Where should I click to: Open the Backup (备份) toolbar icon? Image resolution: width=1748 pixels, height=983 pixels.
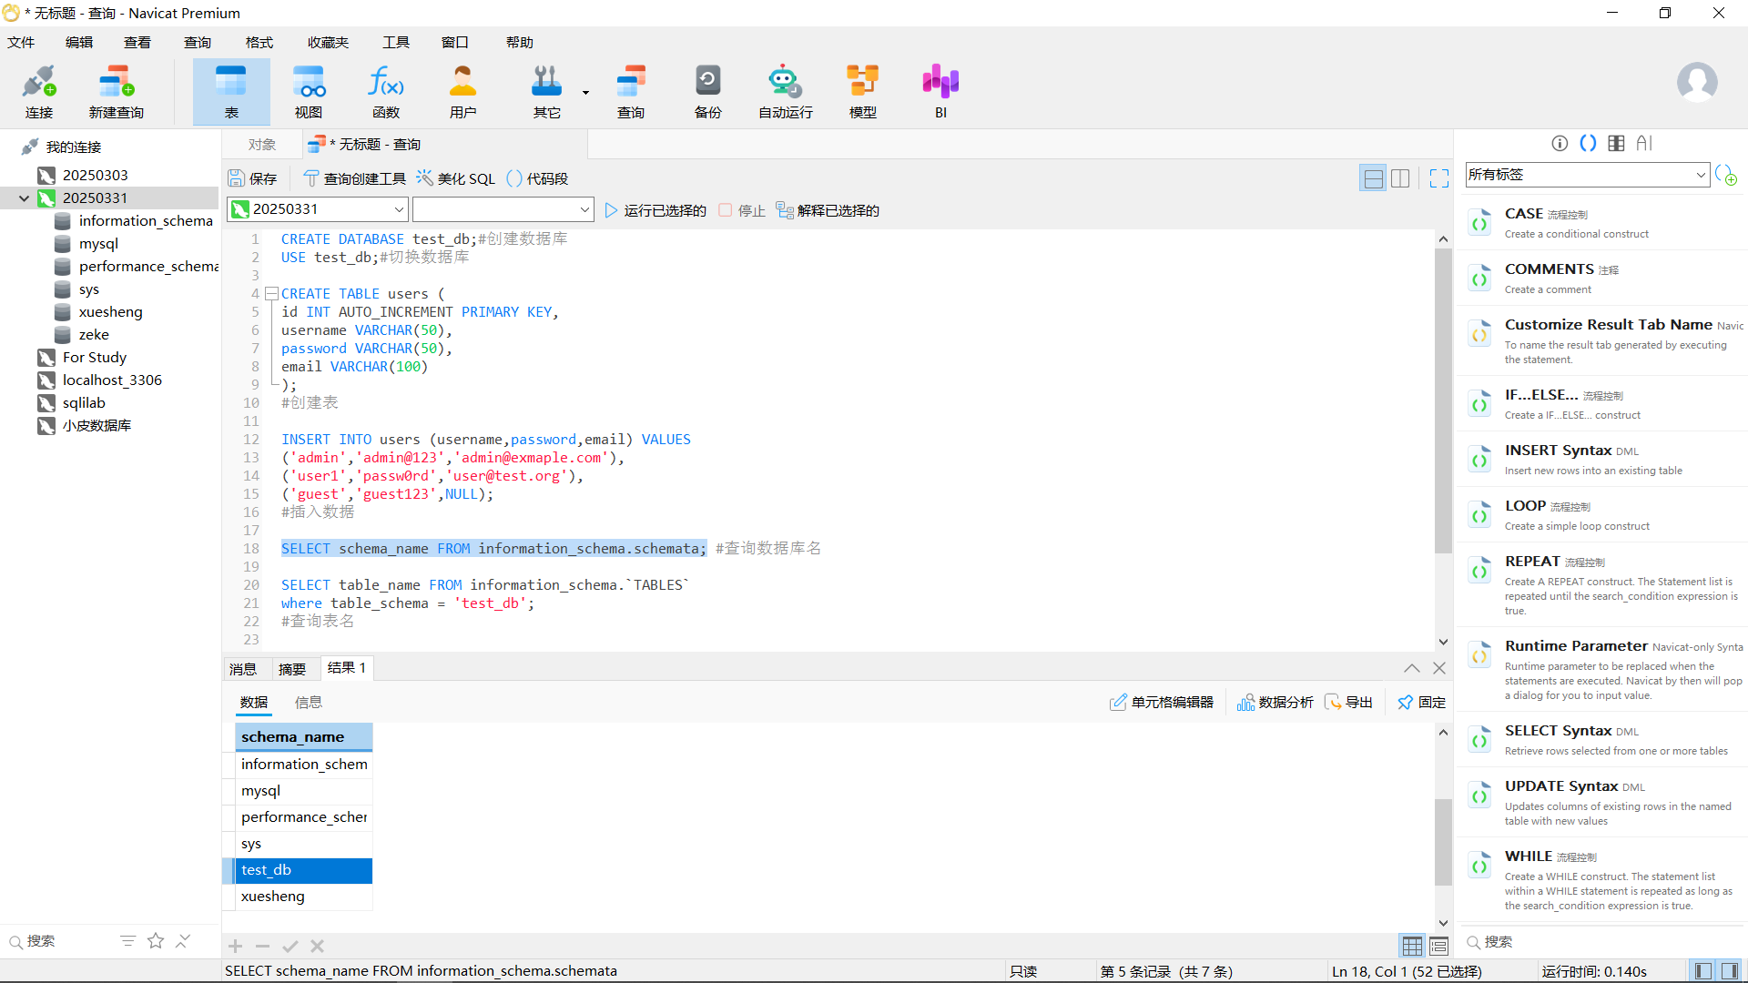coord(707,91)
